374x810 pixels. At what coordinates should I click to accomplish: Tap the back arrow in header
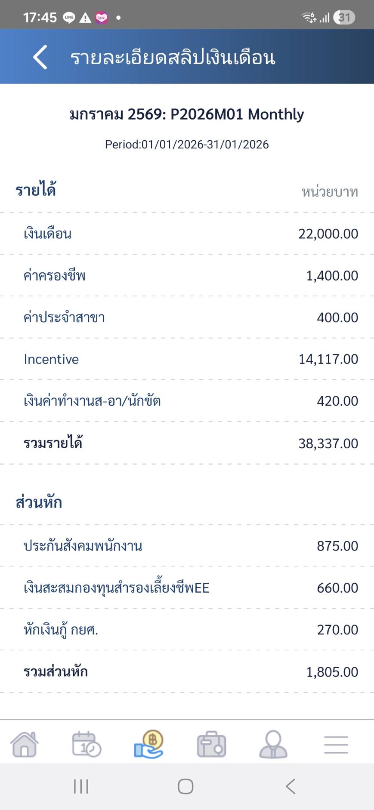pyautogui.click(x=40, y=57)
